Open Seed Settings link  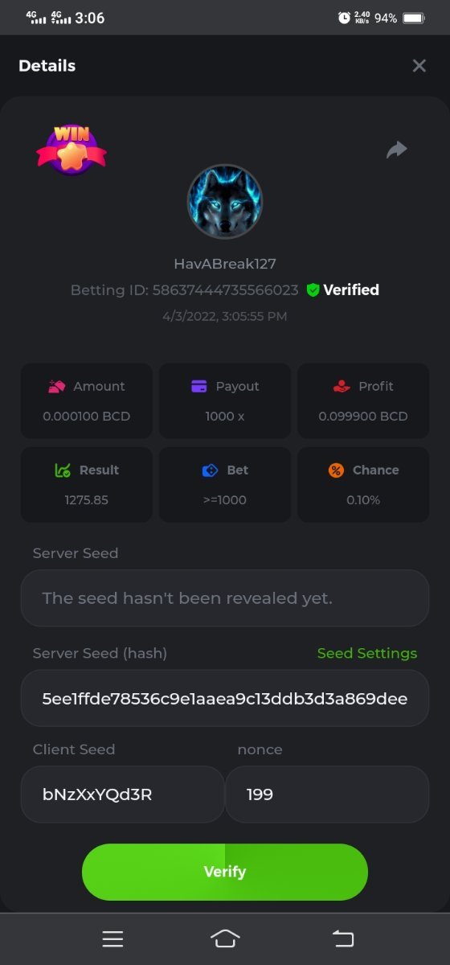click(x=367, y=653)
